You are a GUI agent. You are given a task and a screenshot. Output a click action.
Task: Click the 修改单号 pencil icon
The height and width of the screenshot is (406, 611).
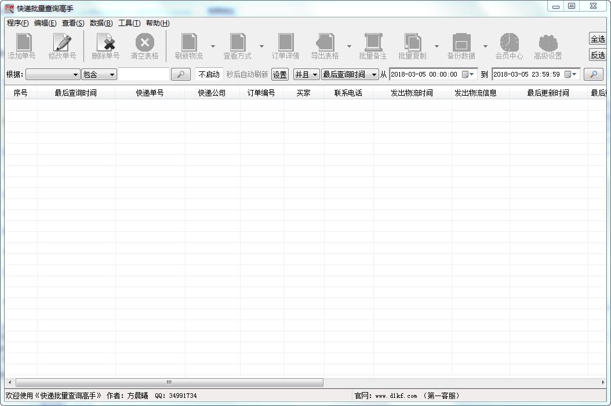(62, 43)
